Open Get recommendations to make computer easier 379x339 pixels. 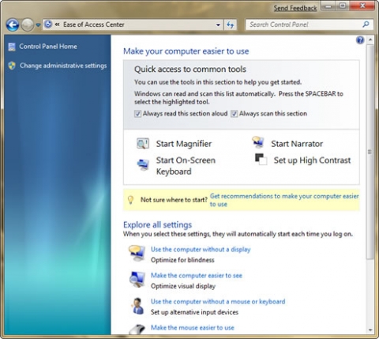click(x=284, y=200)
